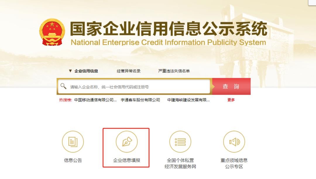Open the 信息公告 document icon
Viewport: 316px width, 179px height.
(x=73, y=142)
